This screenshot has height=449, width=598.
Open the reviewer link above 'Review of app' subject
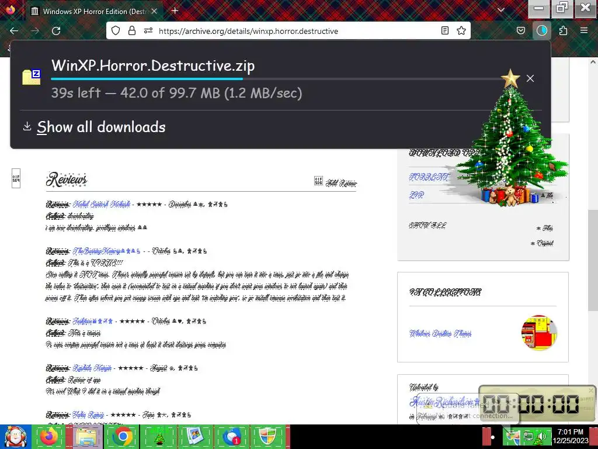coord(92,368)
